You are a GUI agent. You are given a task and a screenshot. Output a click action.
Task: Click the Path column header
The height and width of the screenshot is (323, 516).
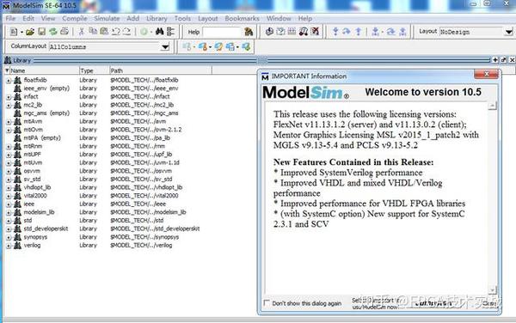(161, 70)
